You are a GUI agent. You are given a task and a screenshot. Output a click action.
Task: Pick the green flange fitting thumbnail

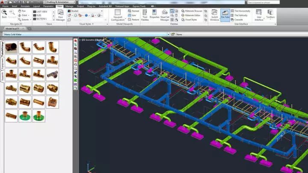(25, 115)
